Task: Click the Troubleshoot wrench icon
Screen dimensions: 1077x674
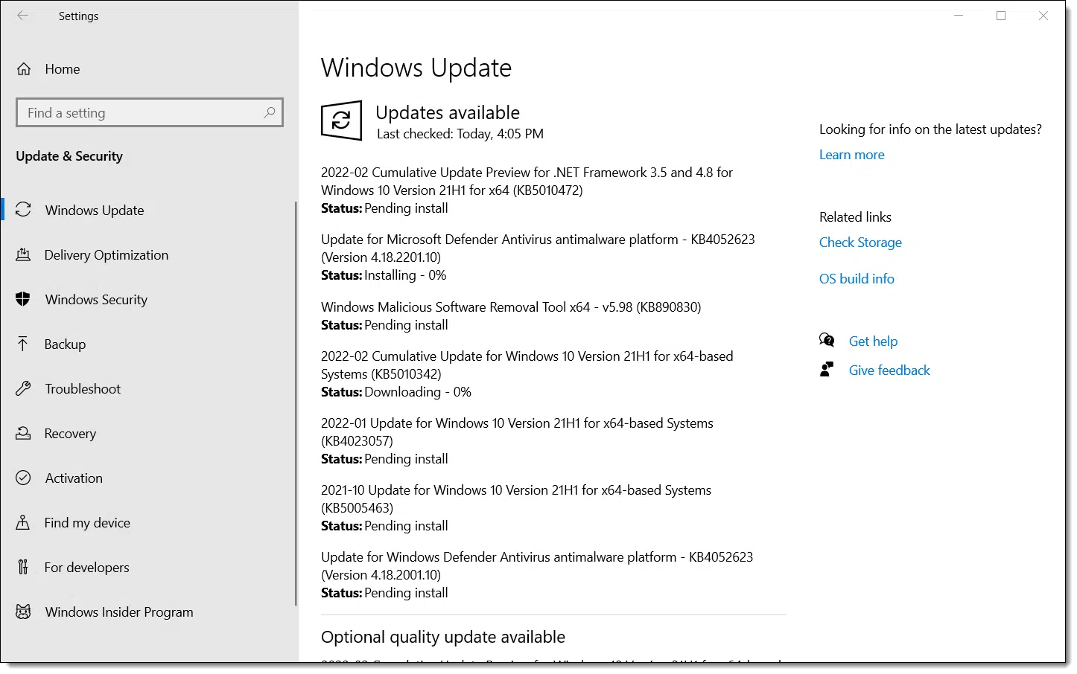Action: [x=23, y=388]
